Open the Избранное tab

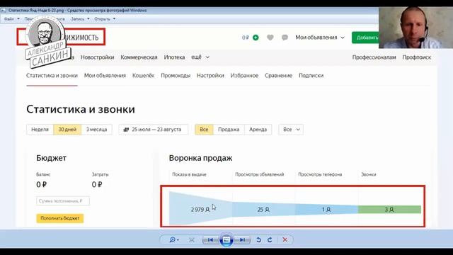(x=244, y=76)
